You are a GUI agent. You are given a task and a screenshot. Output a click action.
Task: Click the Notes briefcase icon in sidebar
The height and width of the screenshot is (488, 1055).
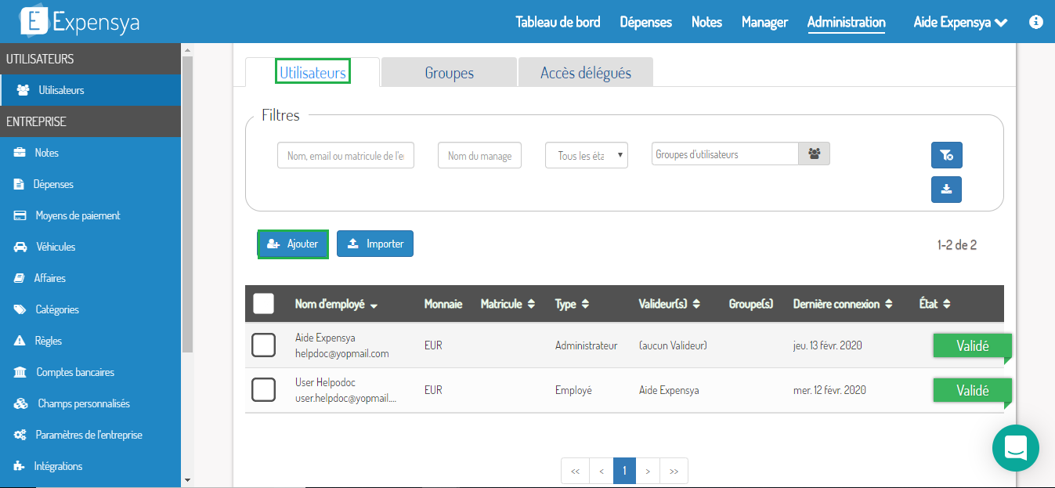tap(20, 153)
